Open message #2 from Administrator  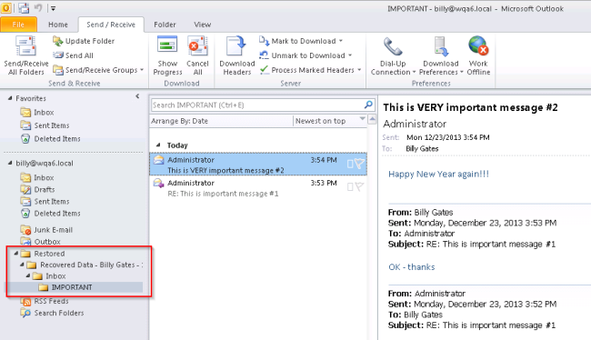point(258,165)
